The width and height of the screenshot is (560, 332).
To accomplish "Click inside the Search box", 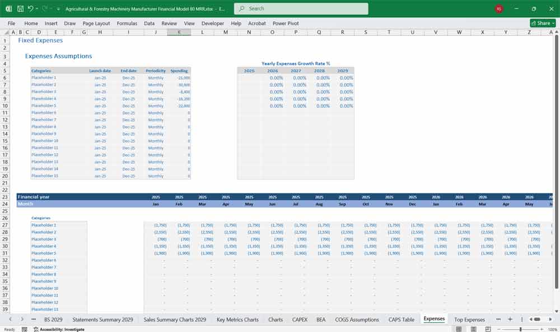I will 302,8.
